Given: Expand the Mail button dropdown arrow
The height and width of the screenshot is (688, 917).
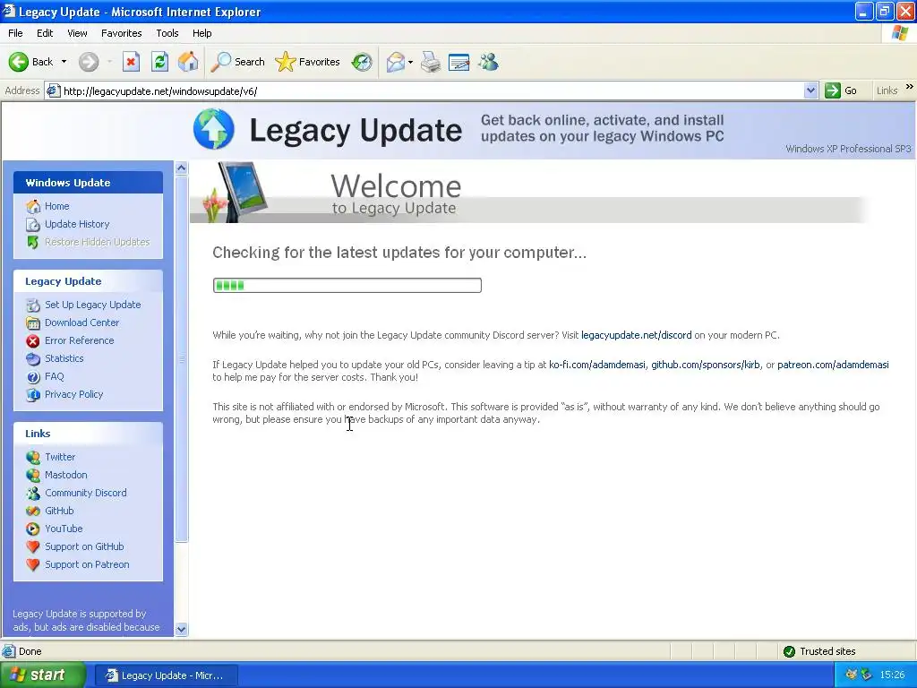Looking at the screenshot, I should (410, 62).
